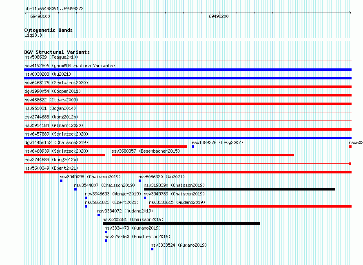Click the red bar under dgv1445n152
The image size is (363, 265).
106,147
